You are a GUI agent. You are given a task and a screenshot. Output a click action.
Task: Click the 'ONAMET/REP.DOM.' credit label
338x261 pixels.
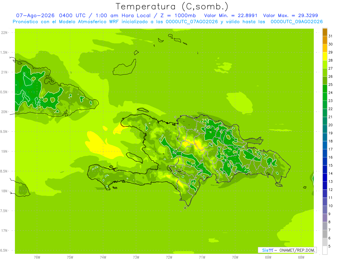tap(297, 250)
